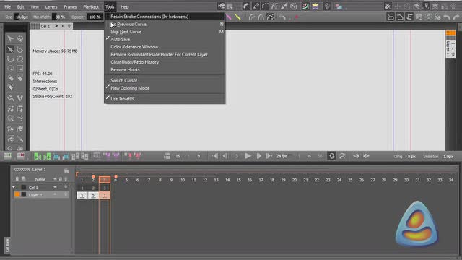Click the stacked layers icon in the top toolbar

315,6
